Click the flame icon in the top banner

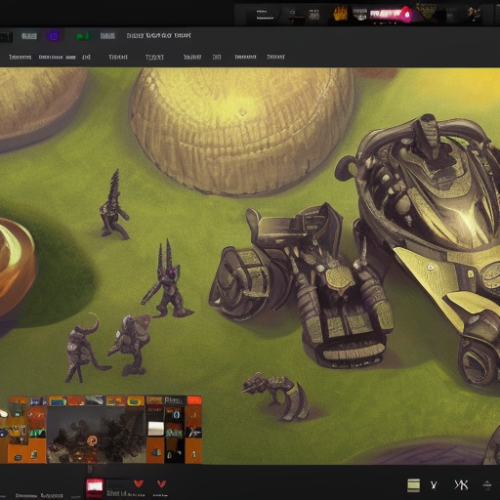(340, 14)
